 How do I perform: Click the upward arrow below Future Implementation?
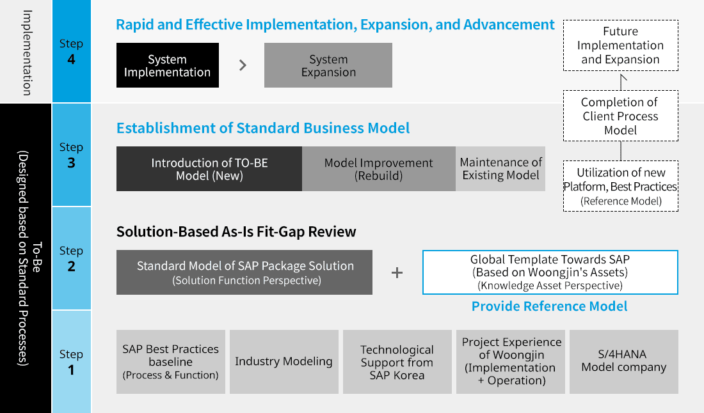click(621, 80)
